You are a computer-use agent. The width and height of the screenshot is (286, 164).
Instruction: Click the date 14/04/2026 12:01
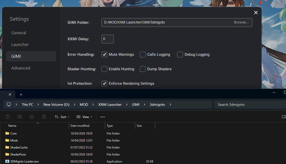point(81,140)
